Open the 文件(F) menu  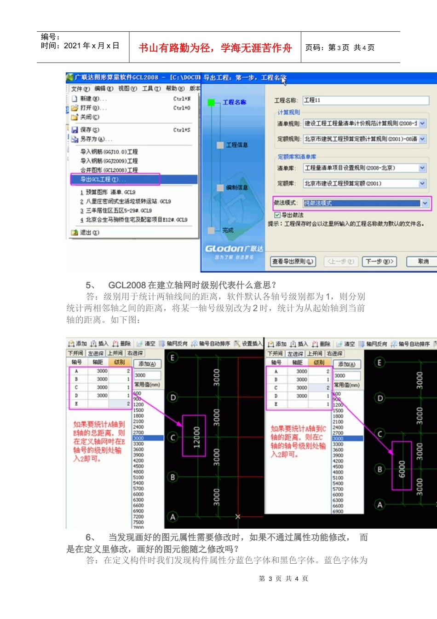[x=80, y=89]
